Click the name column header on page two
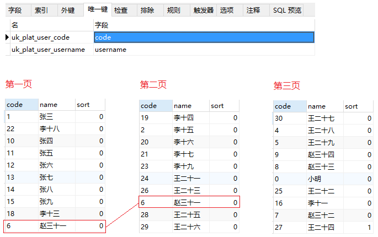This screenshot has height=237, width=378. tap(191, 106)
